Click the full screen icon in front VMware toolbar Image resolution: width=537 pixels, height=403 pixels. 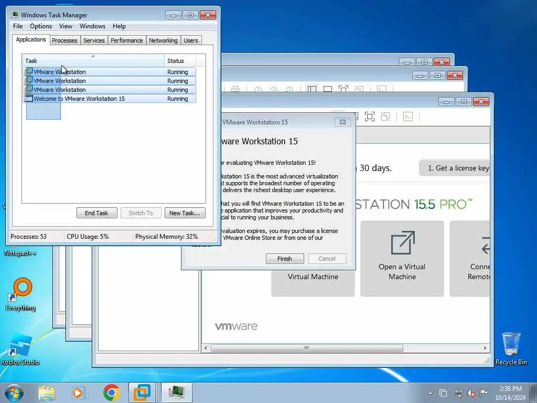click(370, 117)
